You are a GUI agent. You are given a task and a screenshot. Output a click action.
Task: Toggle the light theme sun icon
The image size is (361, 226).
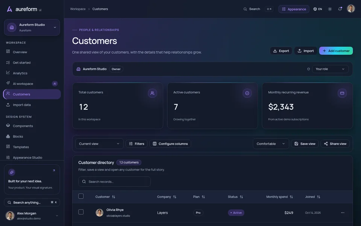pos(330,9)
